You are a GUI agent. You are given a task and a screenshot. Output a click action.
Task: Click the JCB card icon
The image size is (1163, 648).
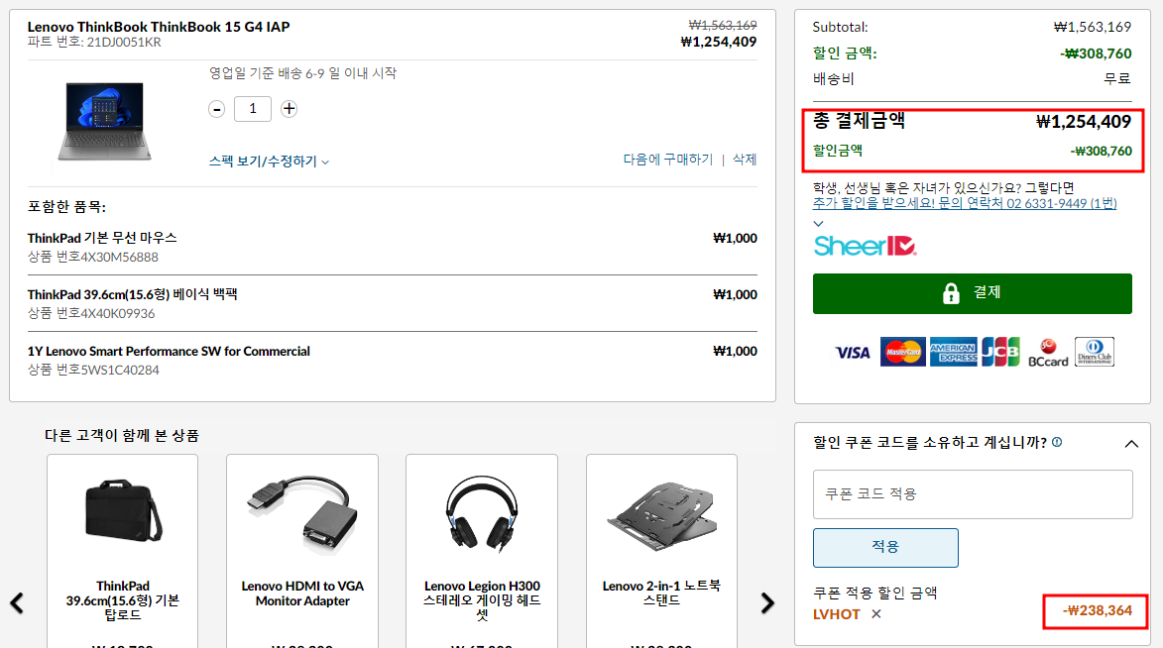pos(1000,352)
